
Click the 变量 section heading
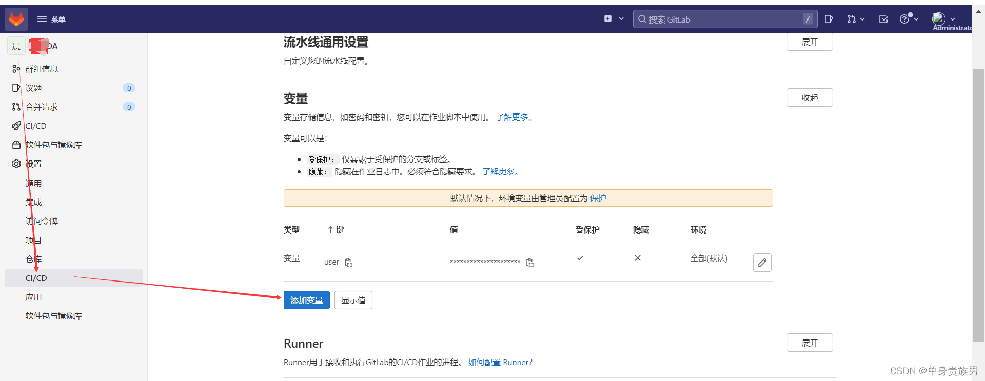[x=296, y=98]
